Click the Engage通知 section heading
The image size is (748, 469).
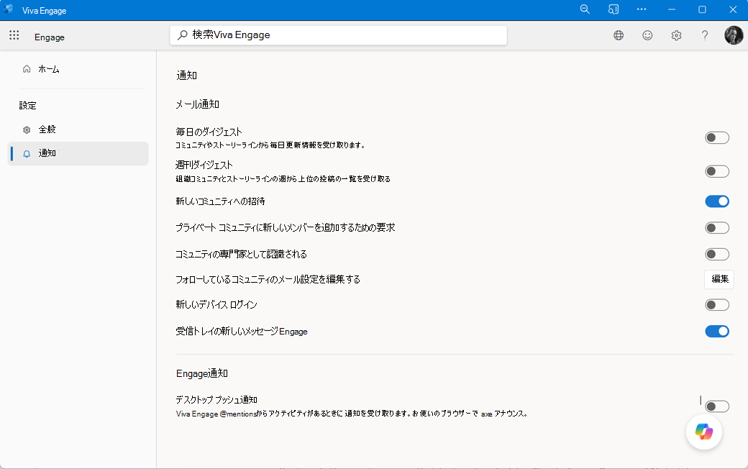pos(202,373)
